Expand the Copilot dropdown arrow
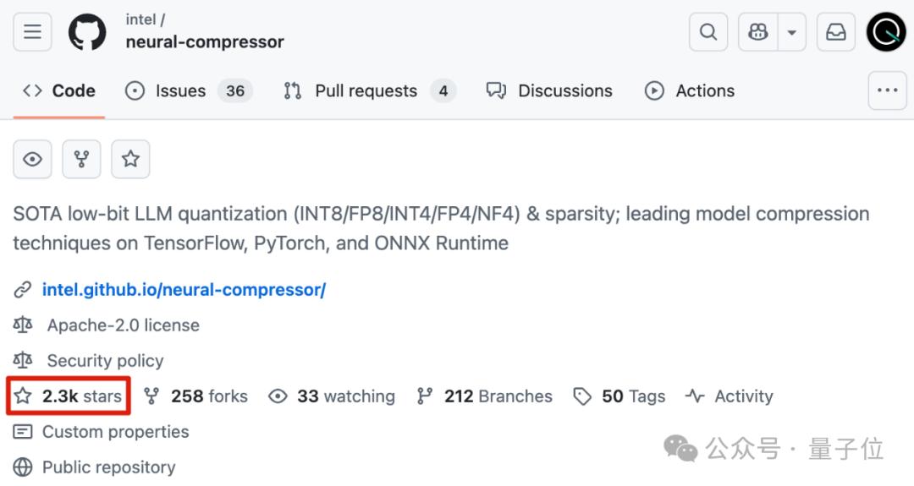914x486 pixels. [x=791, y=32]
